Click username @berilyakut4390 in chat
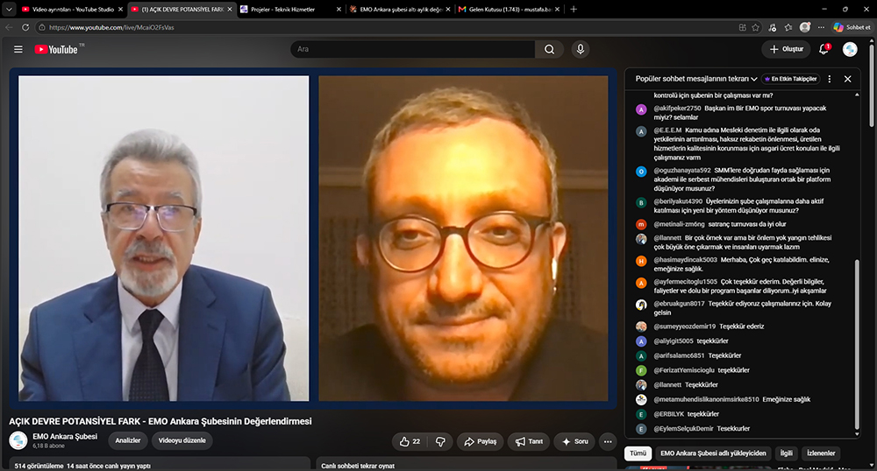The image size is (877, 471). tap(677, 200)
